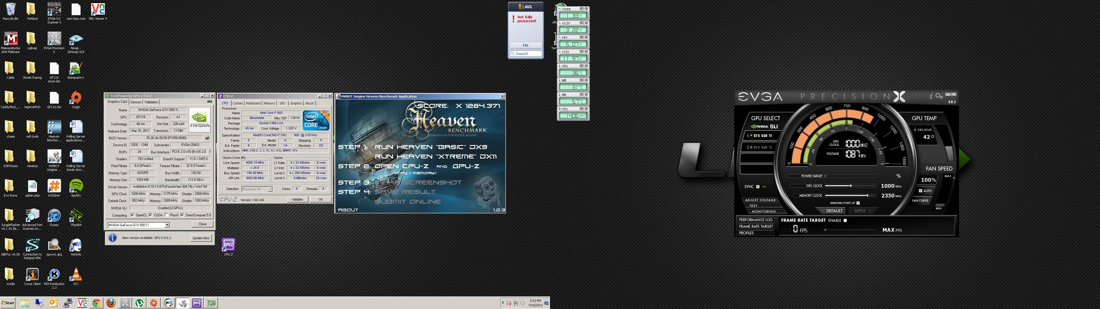Click the Validate button in CPU-Z

click(x=297, y=199)
